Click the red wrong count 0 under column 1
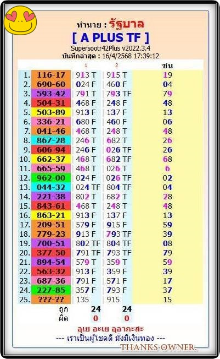Screen dimensions: 220x359 95,318
